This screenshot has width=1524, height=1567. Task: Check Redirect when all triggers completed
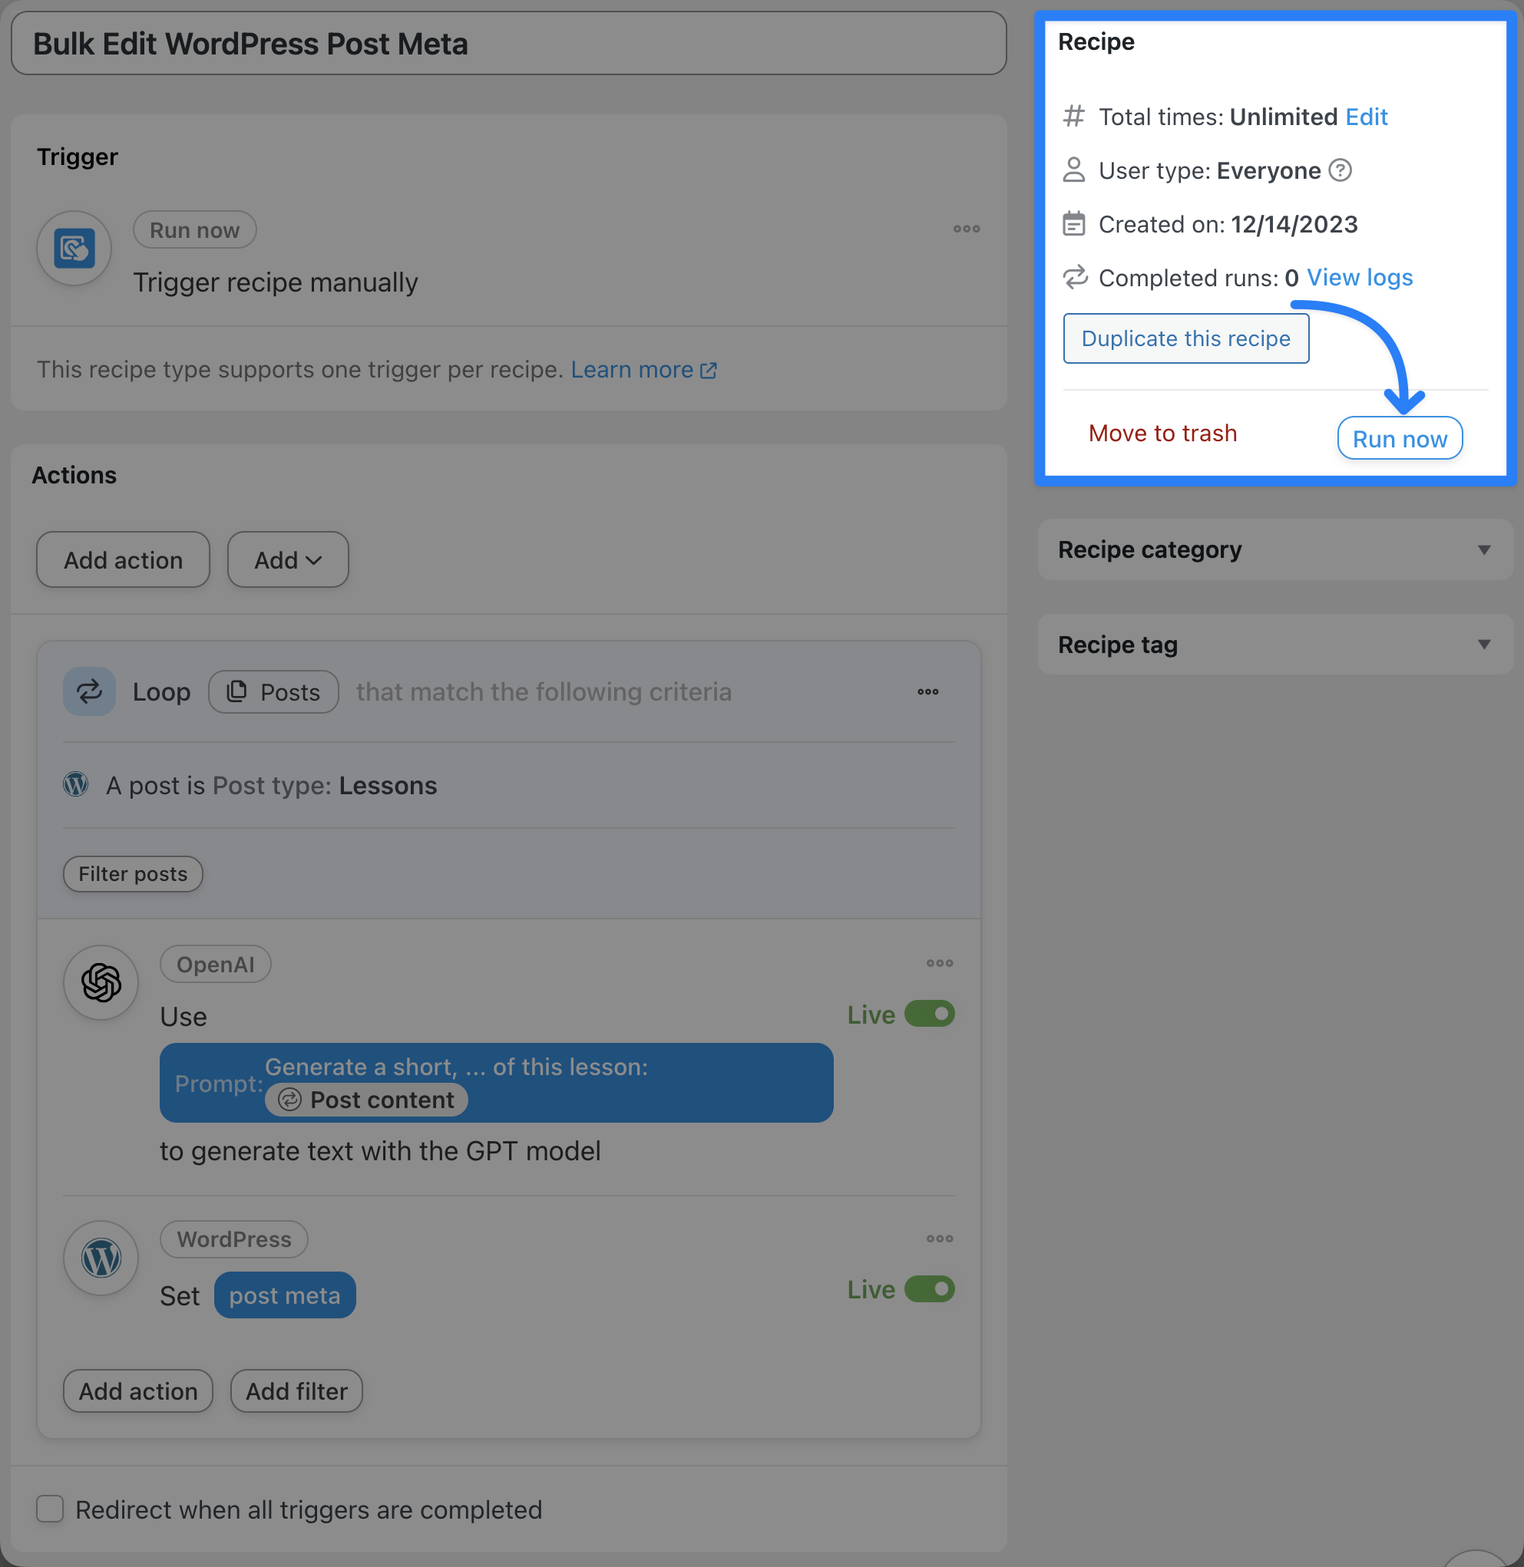tap(50, 1509)
